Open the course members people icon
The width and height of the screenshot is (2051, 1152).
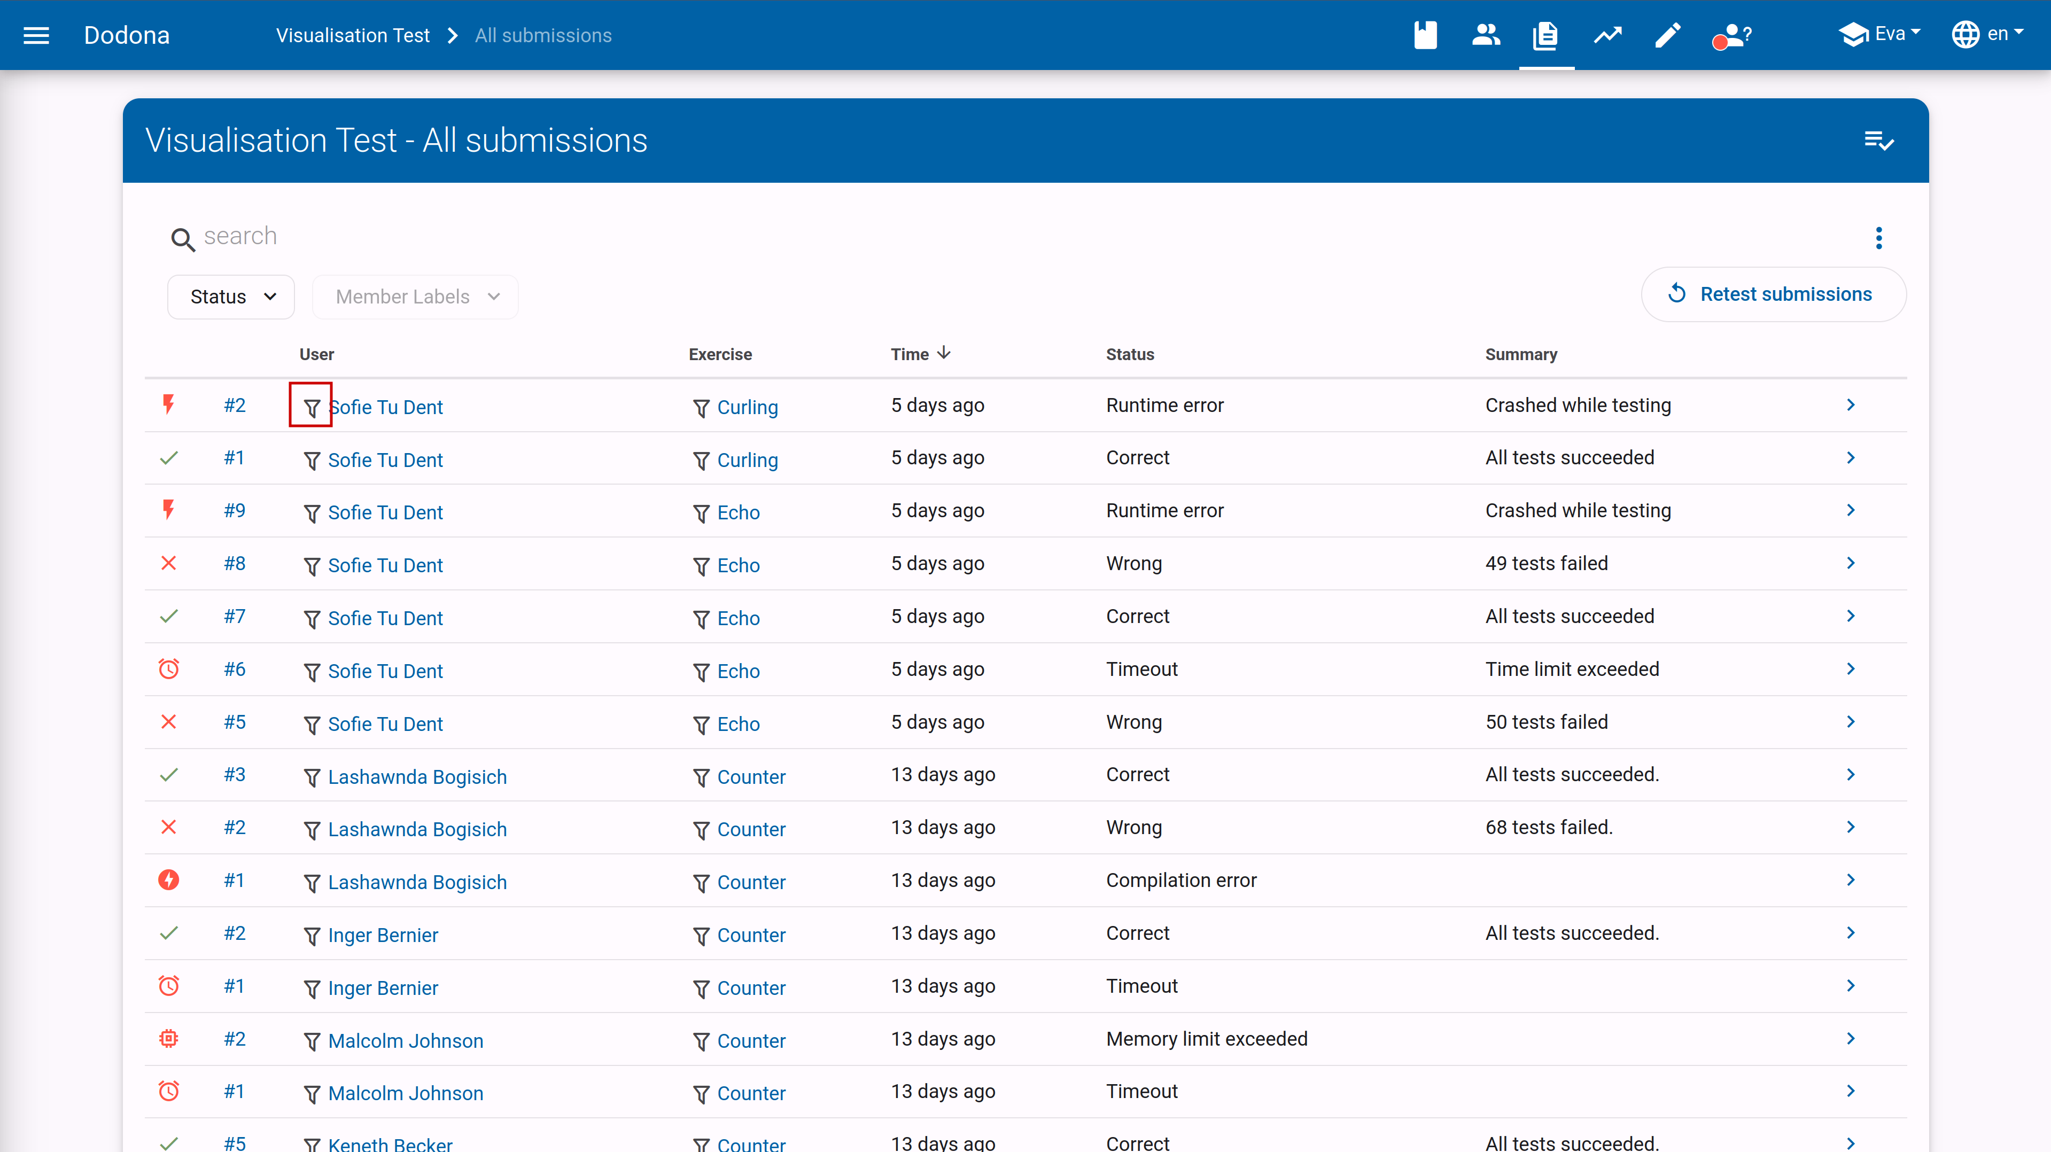[x=1486, y=35]
